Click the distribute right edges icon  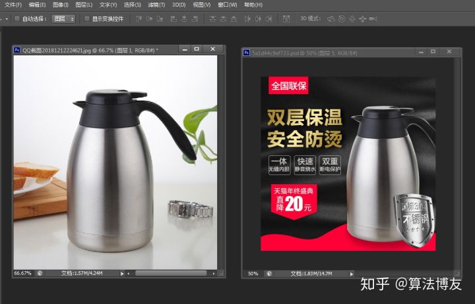(269, 18)
